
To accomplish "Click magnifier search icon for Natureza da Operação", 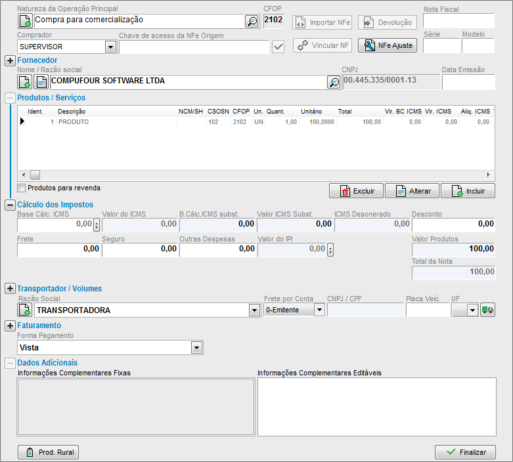I will tap(252, 21).
